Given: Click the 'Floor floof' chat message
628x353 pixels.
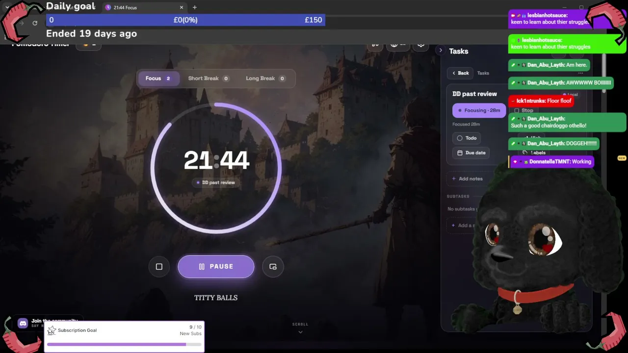Looking at the screenshot, I should coord(541,101).
